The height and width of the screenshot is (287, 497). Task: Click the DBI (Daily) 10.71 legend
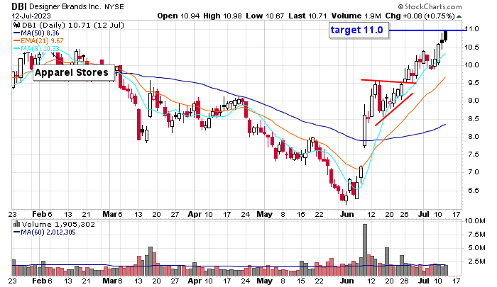click(73, 25)
